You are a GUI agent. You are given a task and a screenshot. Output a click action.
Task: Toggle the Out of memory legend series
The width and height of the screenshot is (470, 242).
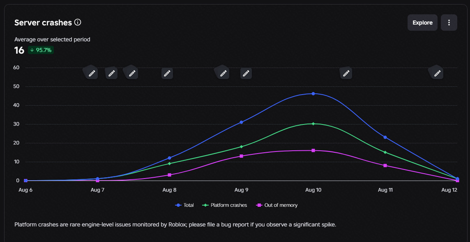(276, 205)
